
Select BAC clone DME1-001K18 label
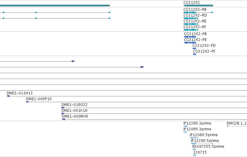click(x=74, y=111)
